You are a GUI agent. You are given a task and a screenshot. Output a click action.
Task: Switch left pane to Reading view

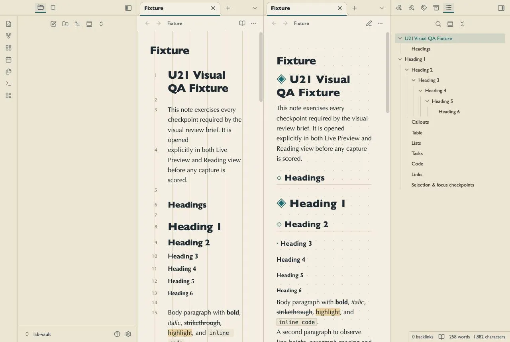(242, 23)
